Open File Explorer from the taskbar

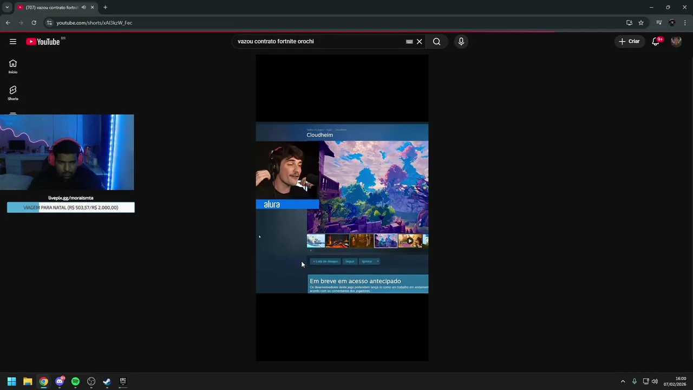[28, 381]
